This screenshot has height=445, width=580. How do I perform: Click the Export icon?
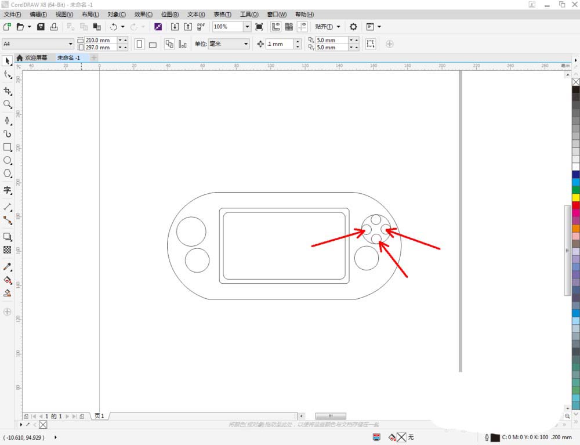[x=188, y=27]
